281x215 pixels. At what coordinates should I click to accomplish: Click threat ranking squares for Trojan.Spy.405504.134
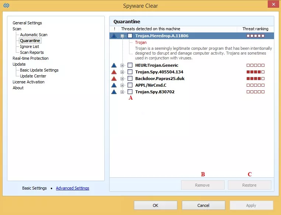pos(256,72)
